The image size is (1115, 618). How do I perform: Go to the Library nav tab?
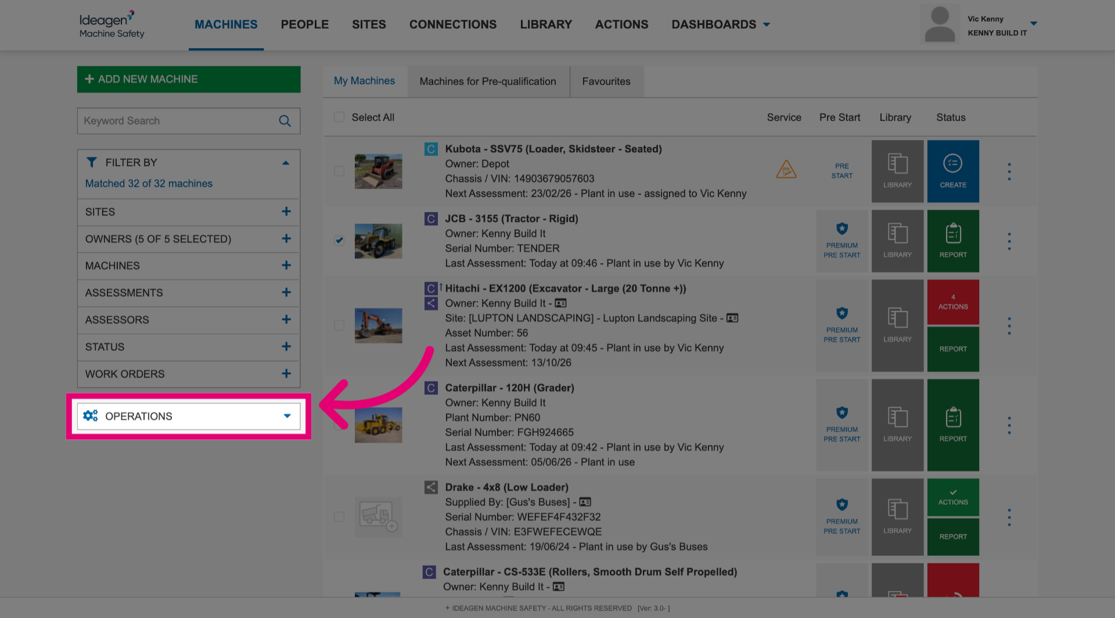tap(546, 24)
